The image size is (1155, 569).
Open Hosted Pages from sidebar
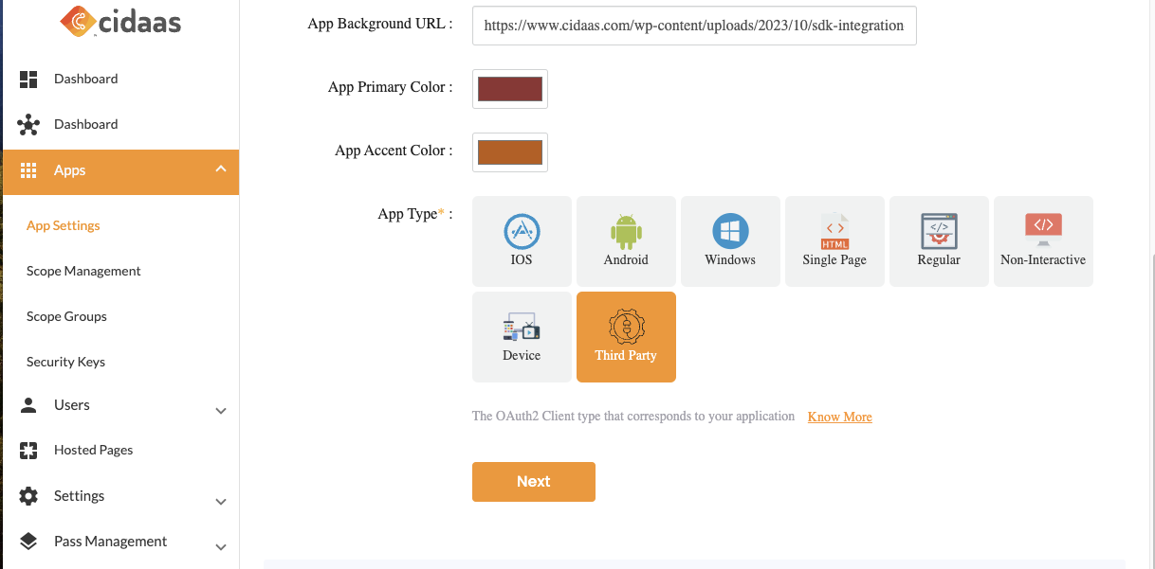[93, 450]
